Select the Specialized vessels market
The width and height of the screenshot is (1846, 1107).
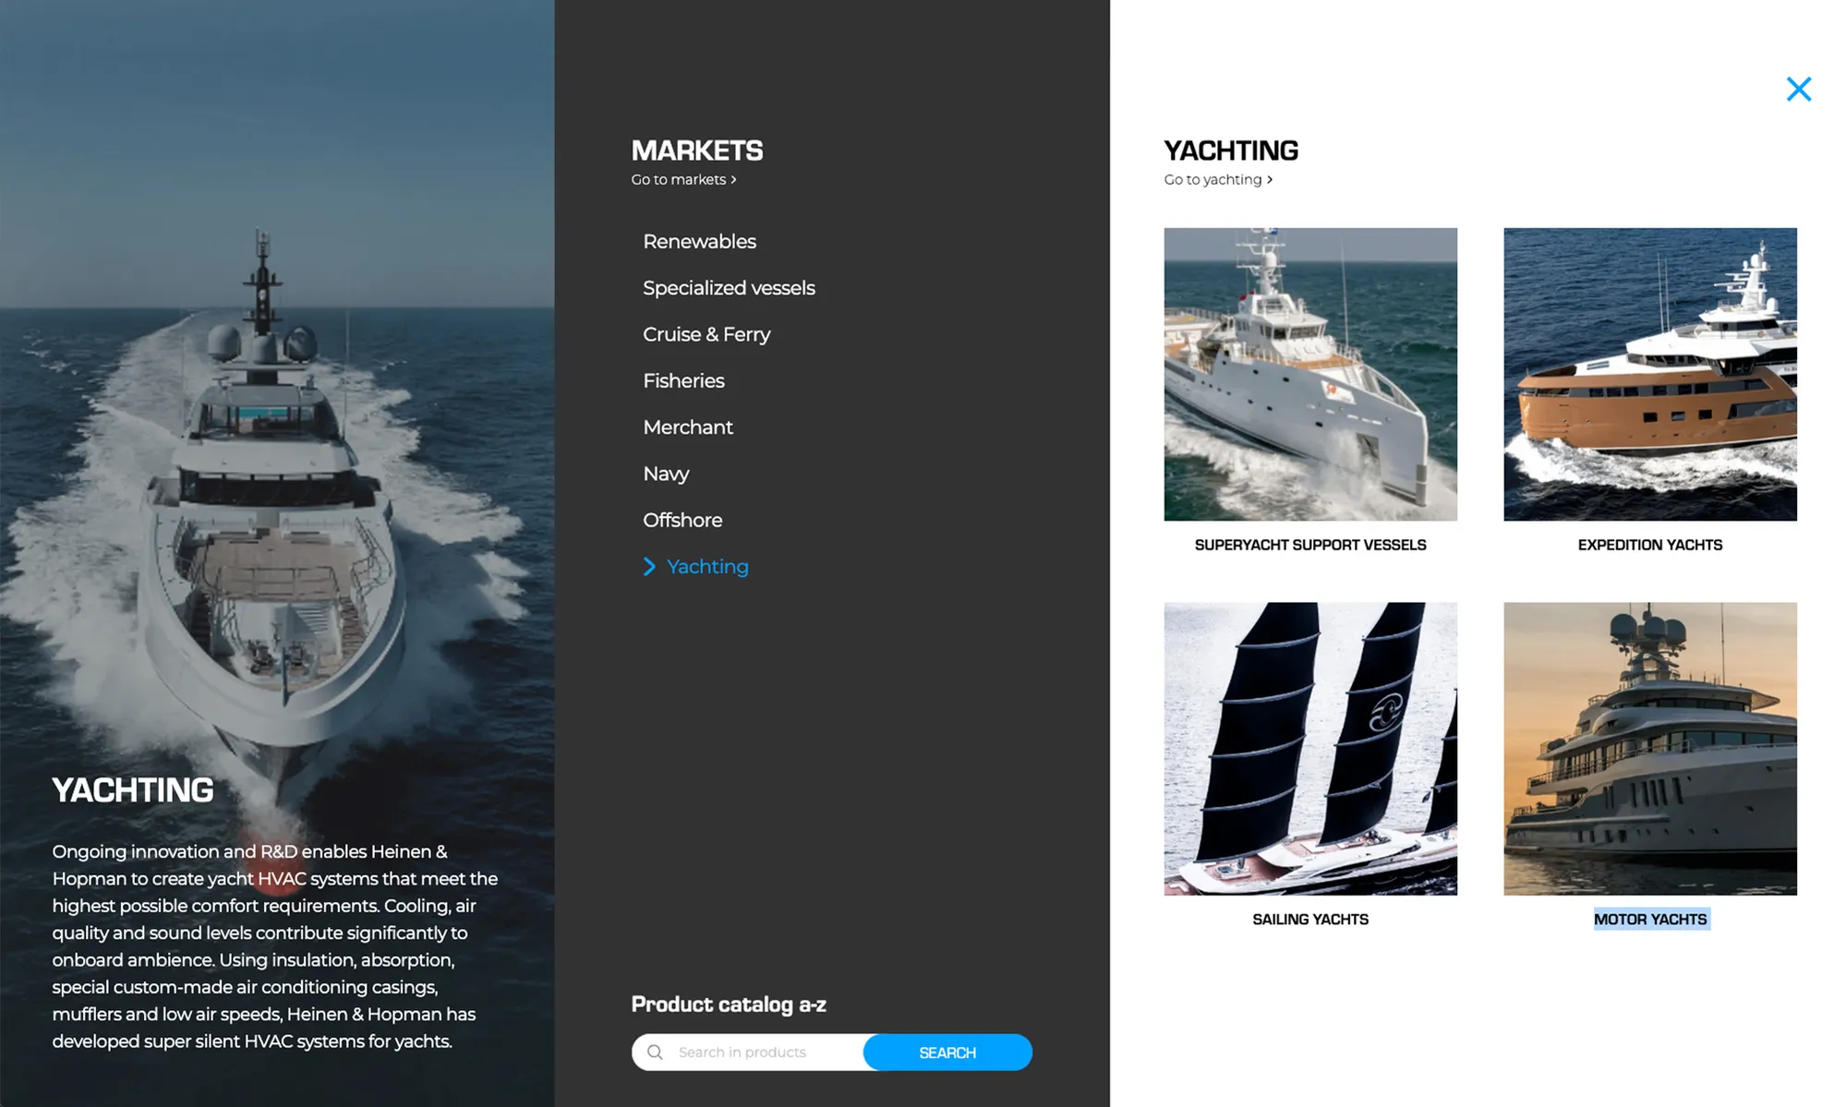click(x=729, y=288)
